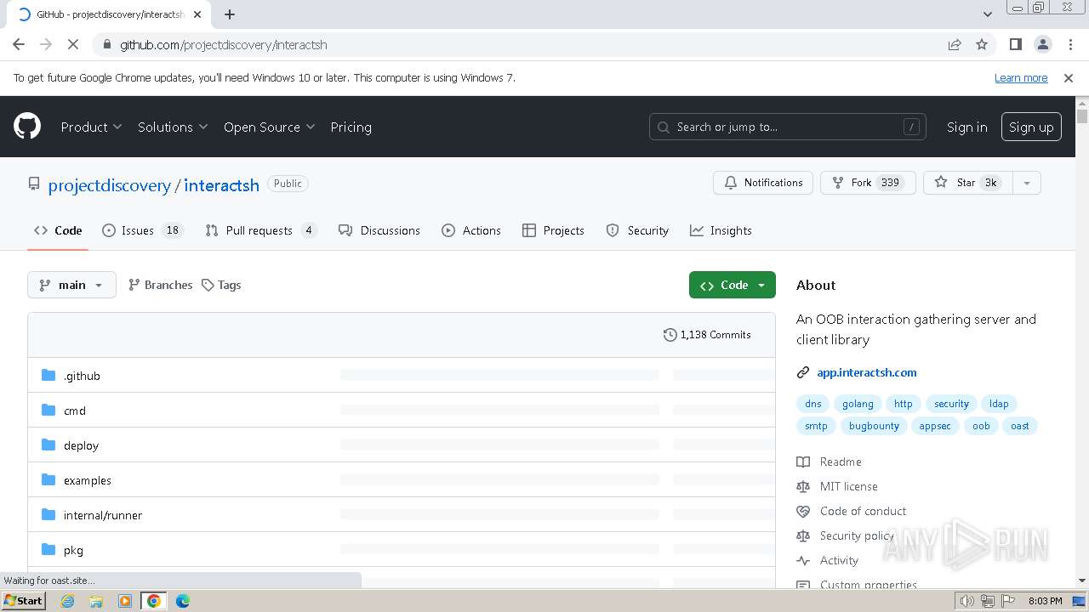
Task: Open the Projects tab
Action: pyautogui.click(x=553, y=230)
